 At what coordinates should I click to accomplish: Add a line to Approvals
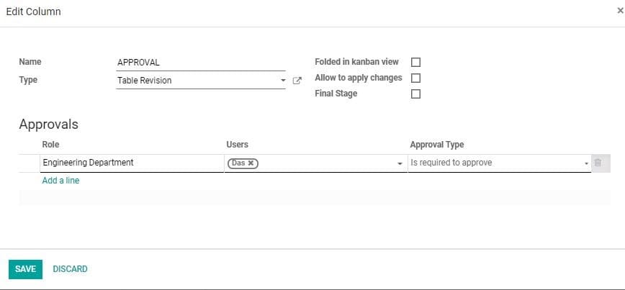pos(60,181)
